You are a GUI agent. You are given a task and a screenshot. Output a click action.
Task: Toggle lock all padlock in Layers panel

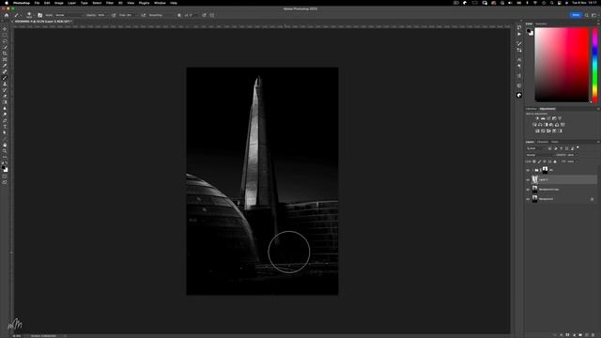tap(555, 161)
